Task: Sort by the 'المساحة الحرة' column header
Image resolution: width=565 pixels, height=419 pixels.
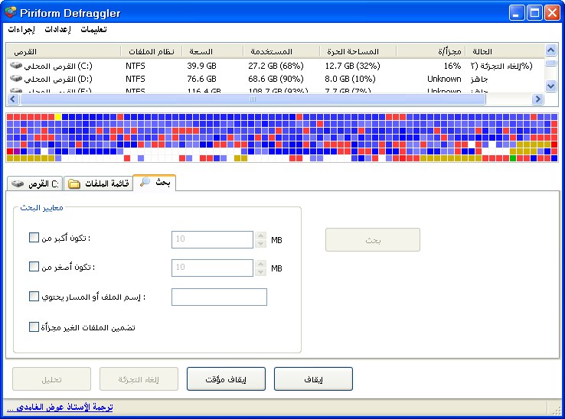Action: coord(358,51)
